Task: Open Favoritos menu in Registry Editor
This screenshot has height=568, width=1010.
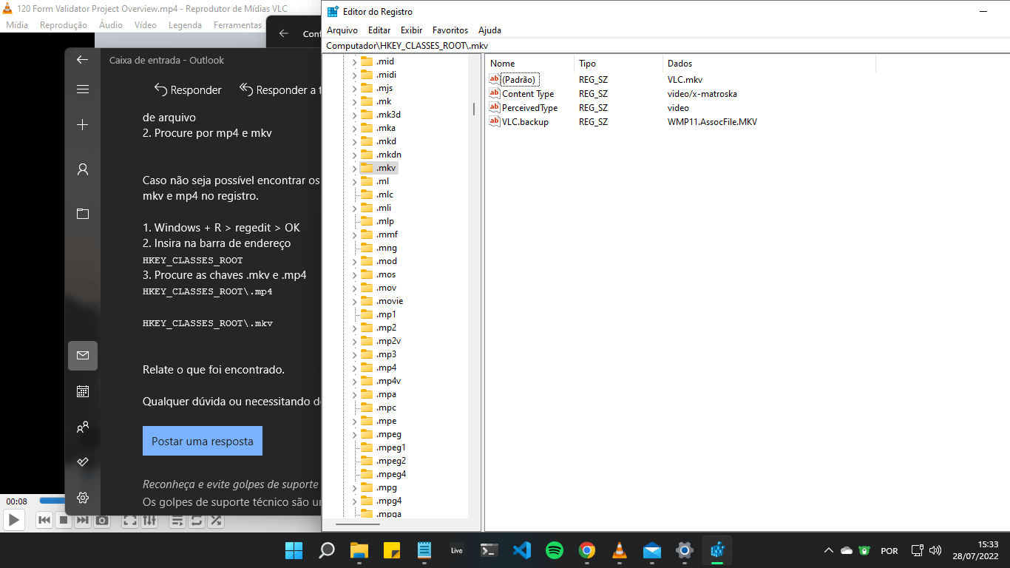Action: [x=450, y=30]
